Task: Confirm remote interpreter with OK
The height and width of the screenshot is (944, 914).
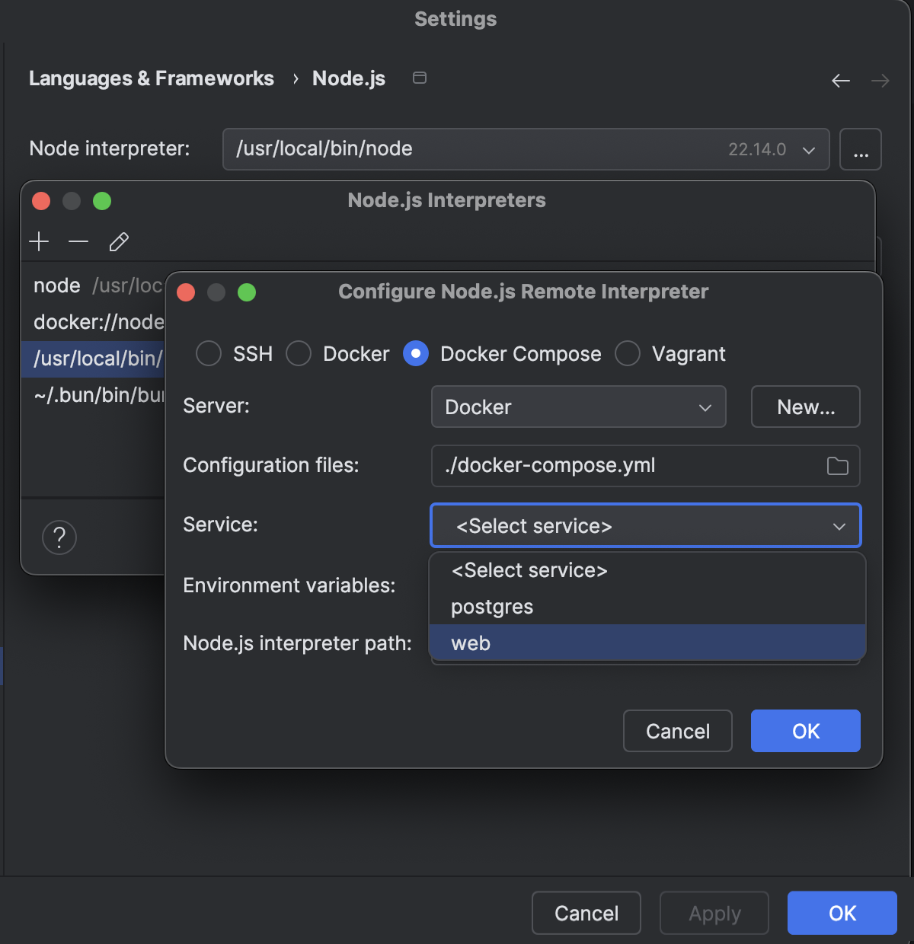Action: tap(805, 731)
